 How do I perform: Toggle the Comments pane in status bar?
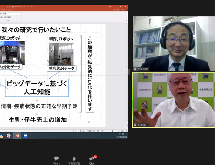point(83,131)
